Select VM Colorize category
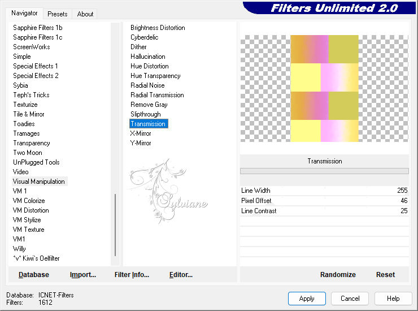This screenshot has height=311, width=418. coord(29,201)
